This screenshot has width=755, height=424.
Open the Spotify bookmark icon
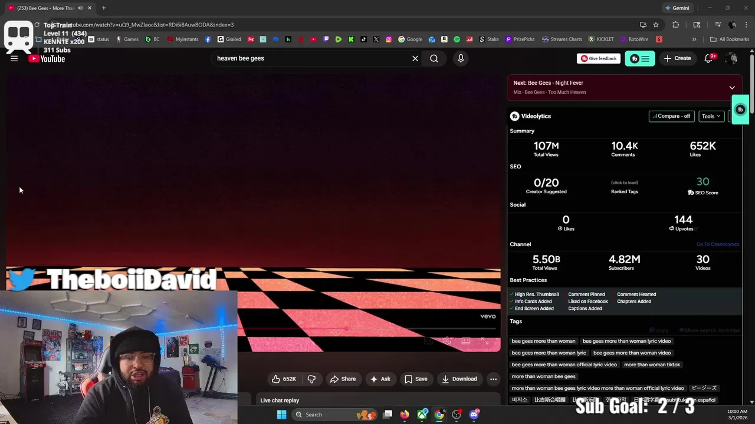pos(457,39)
